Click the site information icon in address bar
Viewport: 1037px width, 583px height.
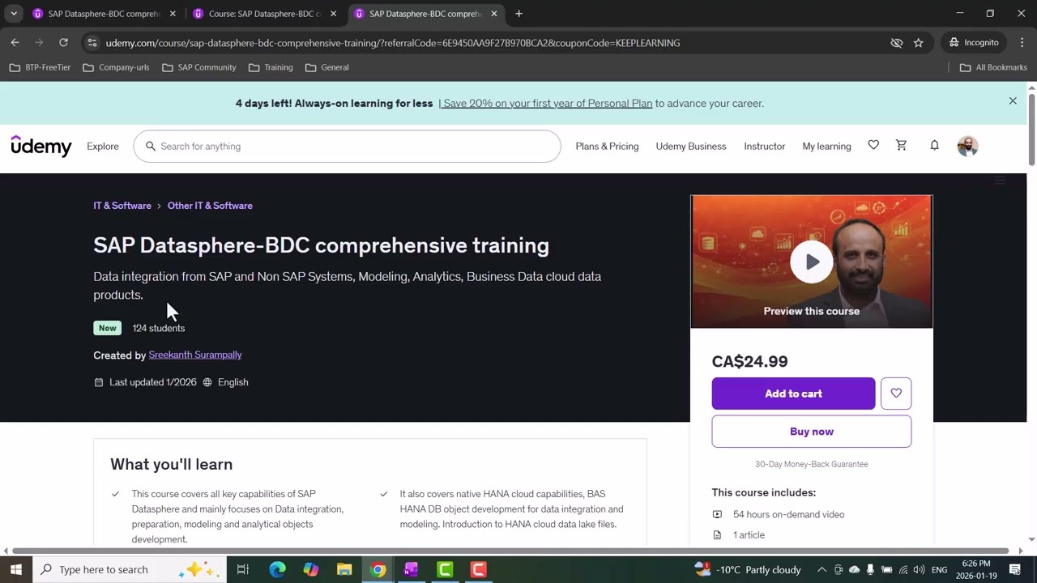pyautogui.click(x=92, y=42)
